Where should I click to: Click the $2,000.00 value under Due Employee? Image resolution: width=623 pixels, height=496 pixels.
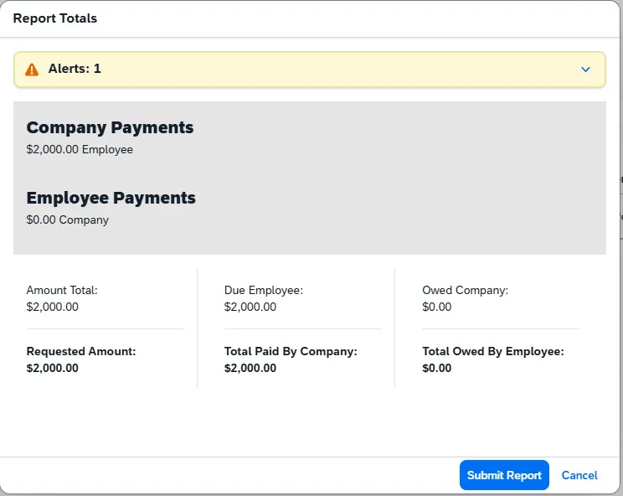250,307
